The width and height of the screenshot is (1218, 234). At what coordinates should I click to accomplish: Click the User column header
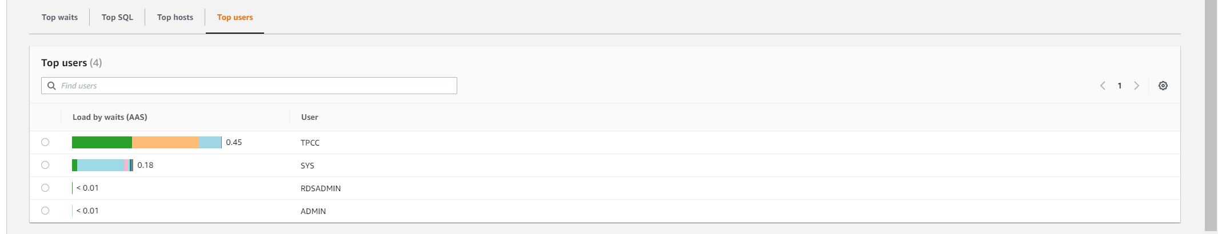tap(310, 117)
